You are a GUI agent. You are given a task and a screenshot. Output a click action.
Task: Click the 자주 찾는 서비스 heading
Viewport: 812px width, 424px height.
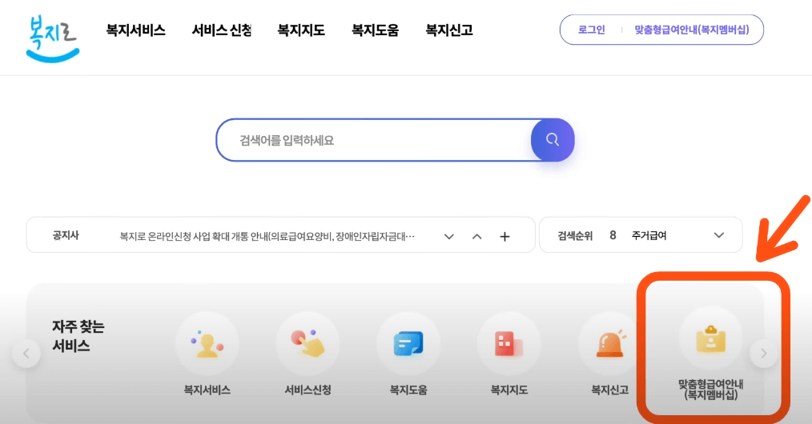point(78,336)
